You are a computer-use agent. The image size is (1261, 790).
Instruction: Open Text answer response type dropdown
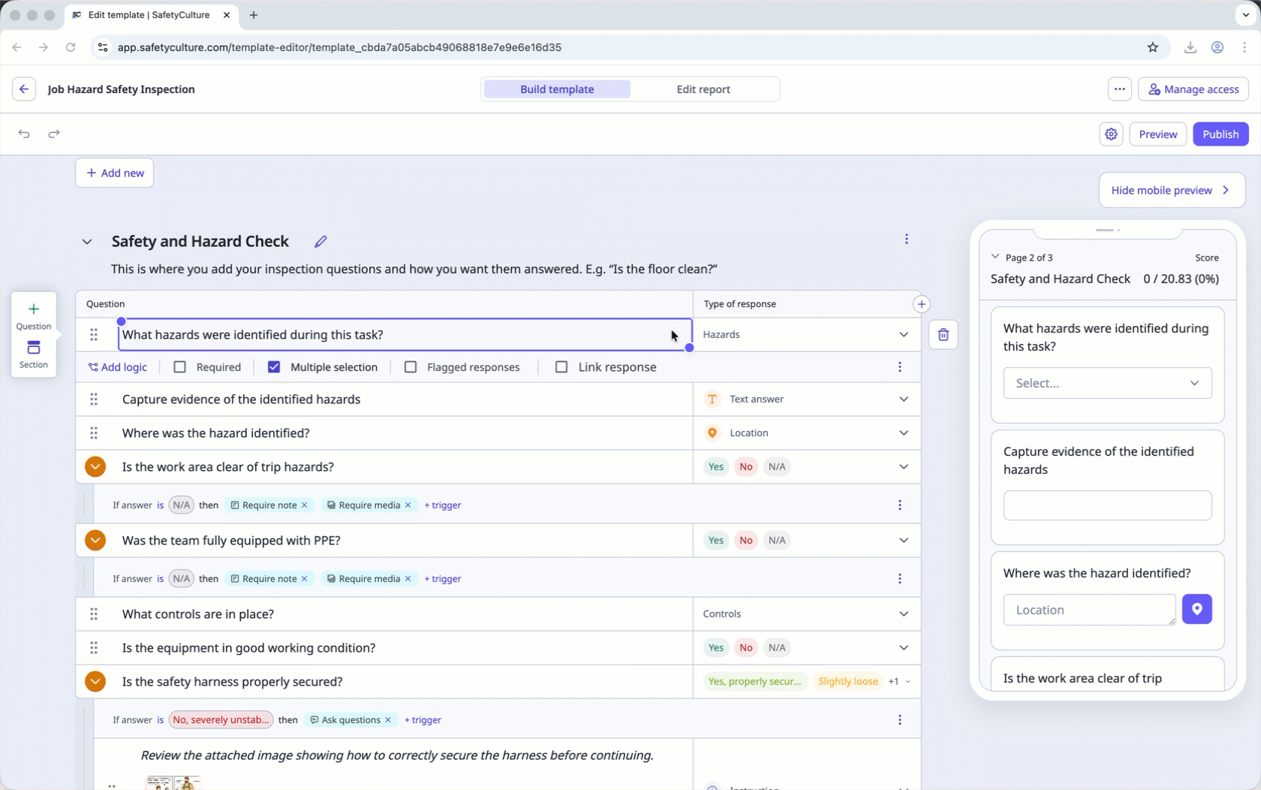[807, 400]
